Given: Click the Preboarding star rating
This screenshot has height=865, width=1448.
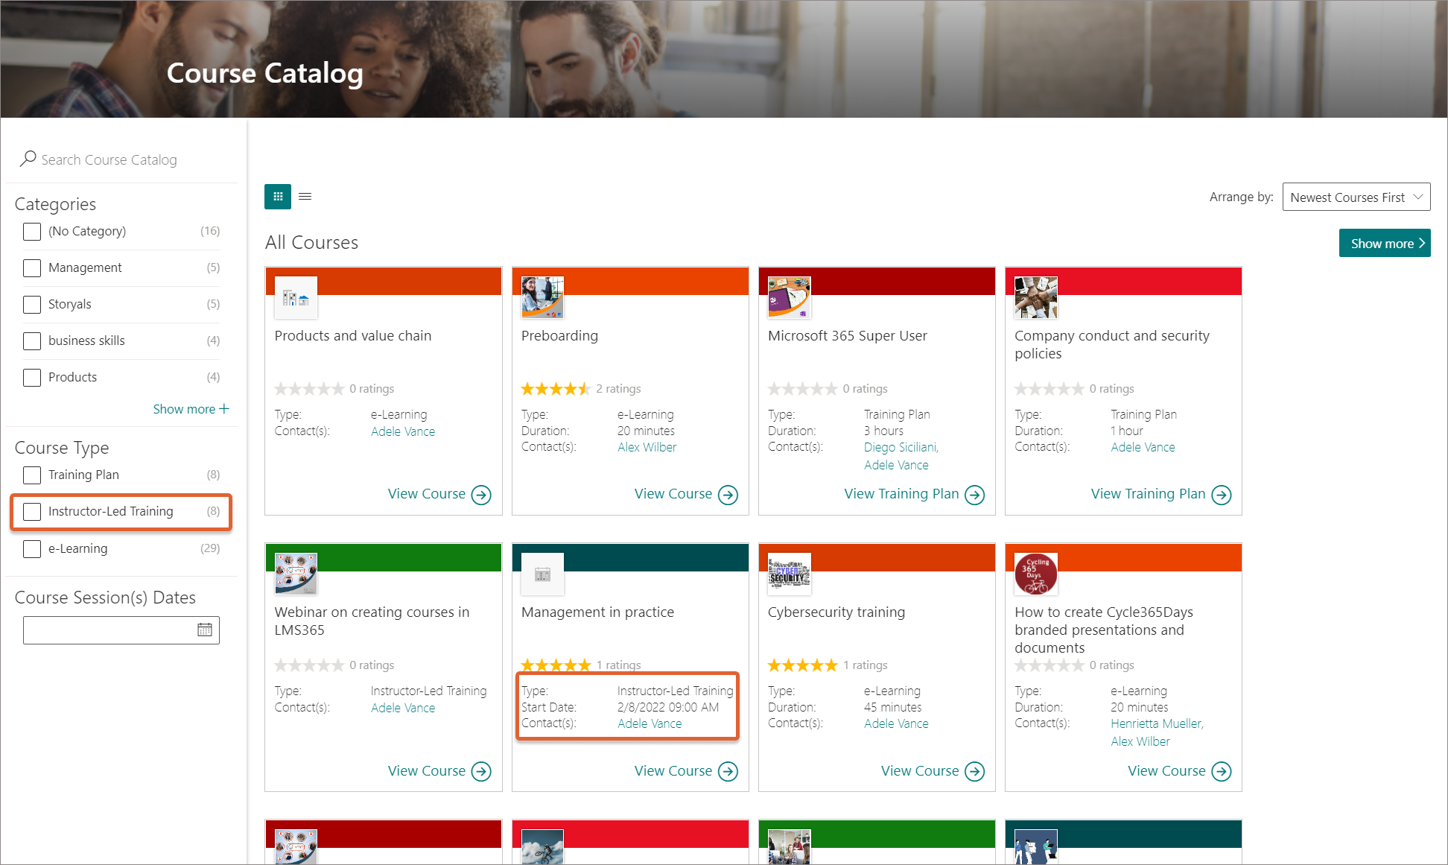Looking at the screenshot, I should [556, 389].
